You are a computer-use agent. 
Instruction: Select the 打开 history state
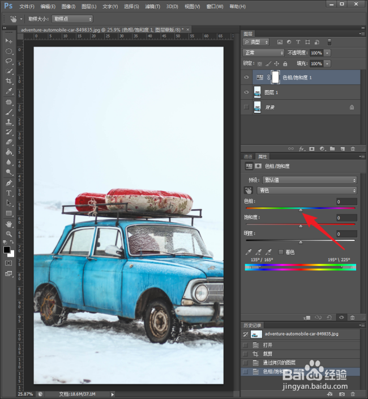click(268, 345)
